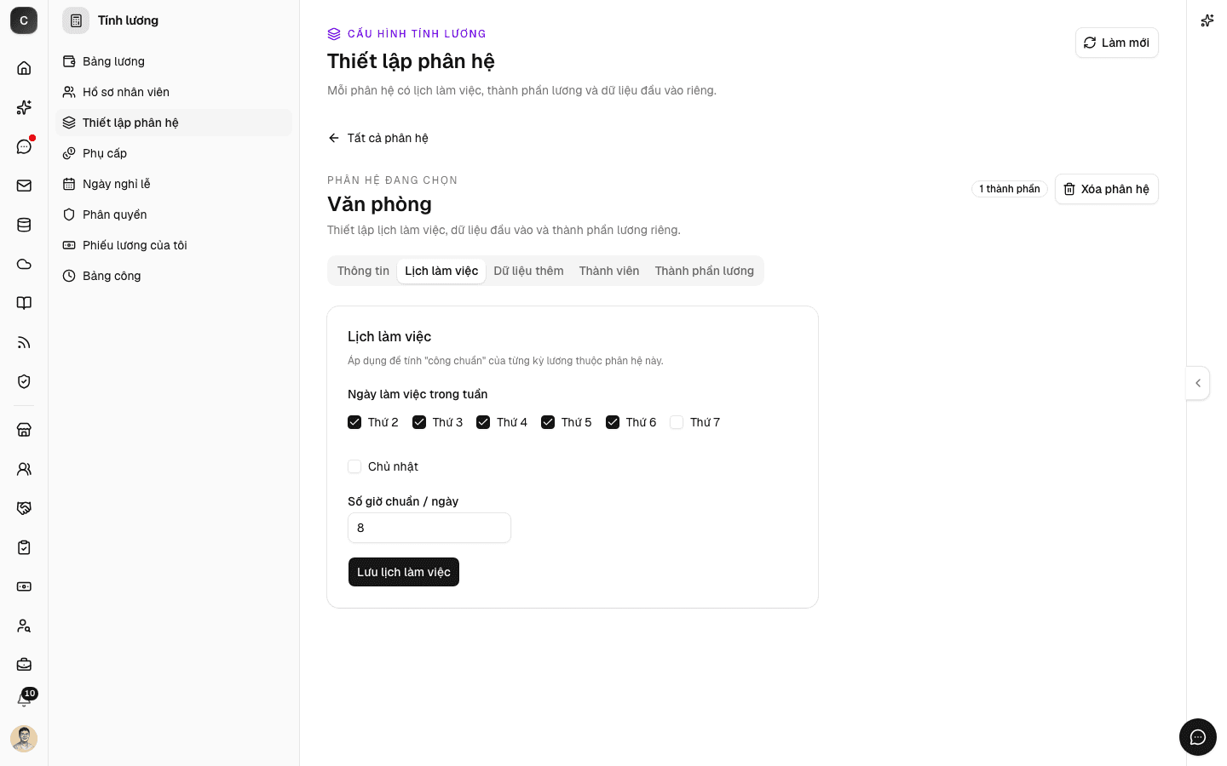Switch to the Thành phần lương tab
1227x766 pixels.
[705, 271]
